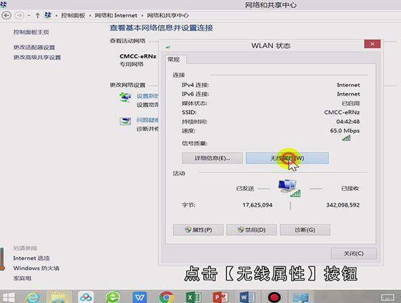401x303 pixels.
Task: Launch Internet Explorer from taskbar
Action: click(x=33, y=298)
